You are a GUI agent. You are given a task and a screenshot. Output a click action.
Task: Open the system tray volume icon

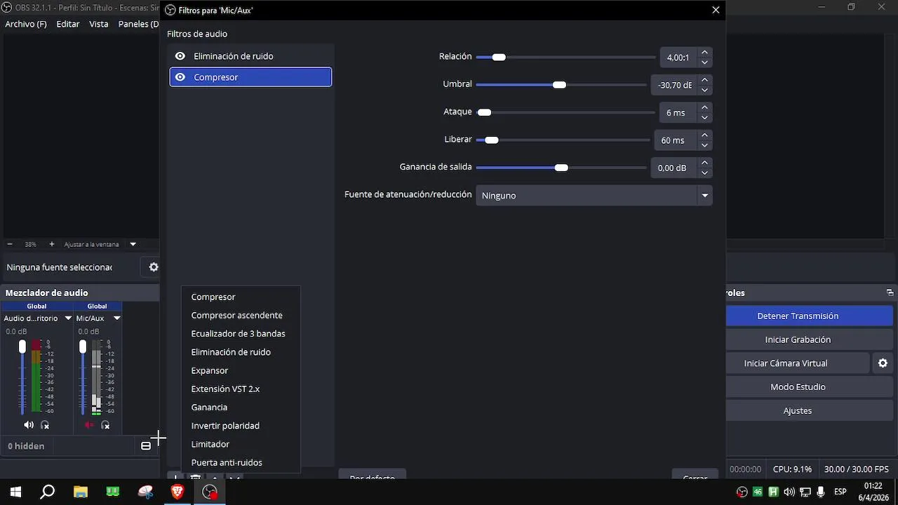click(x=789, y=492)
